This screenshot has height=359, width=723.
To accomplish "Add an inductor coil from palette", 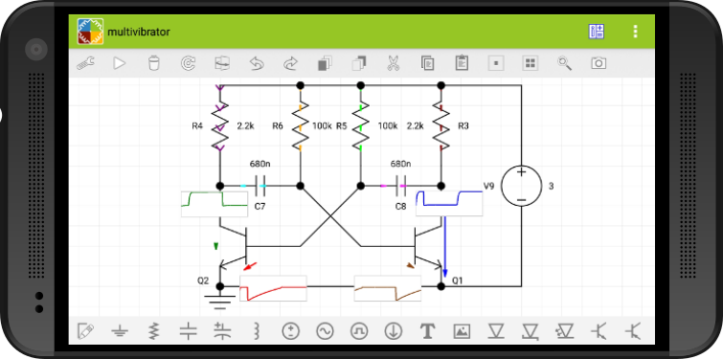I will point(257,330).
